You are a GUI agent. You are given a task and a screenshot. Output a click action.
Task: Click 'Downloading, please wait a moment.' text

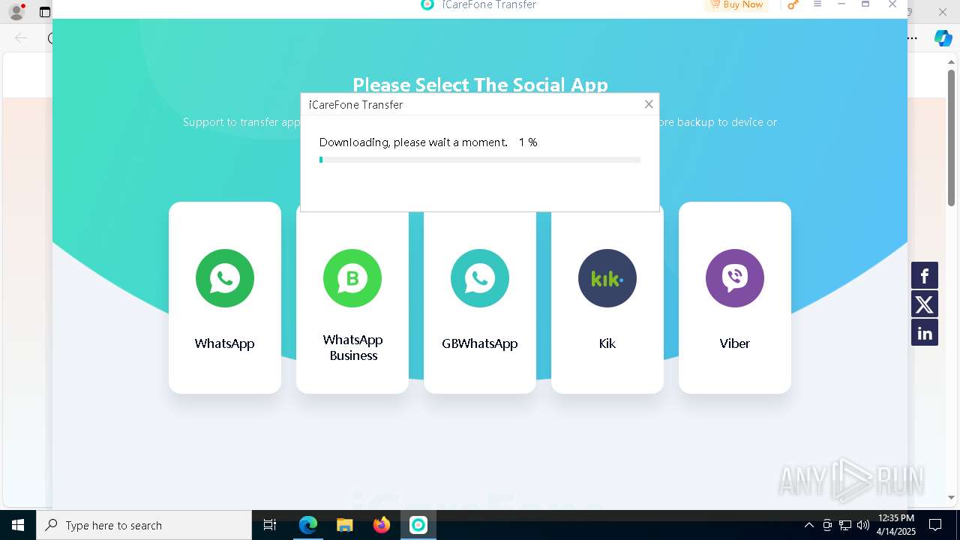coord(413,142)
